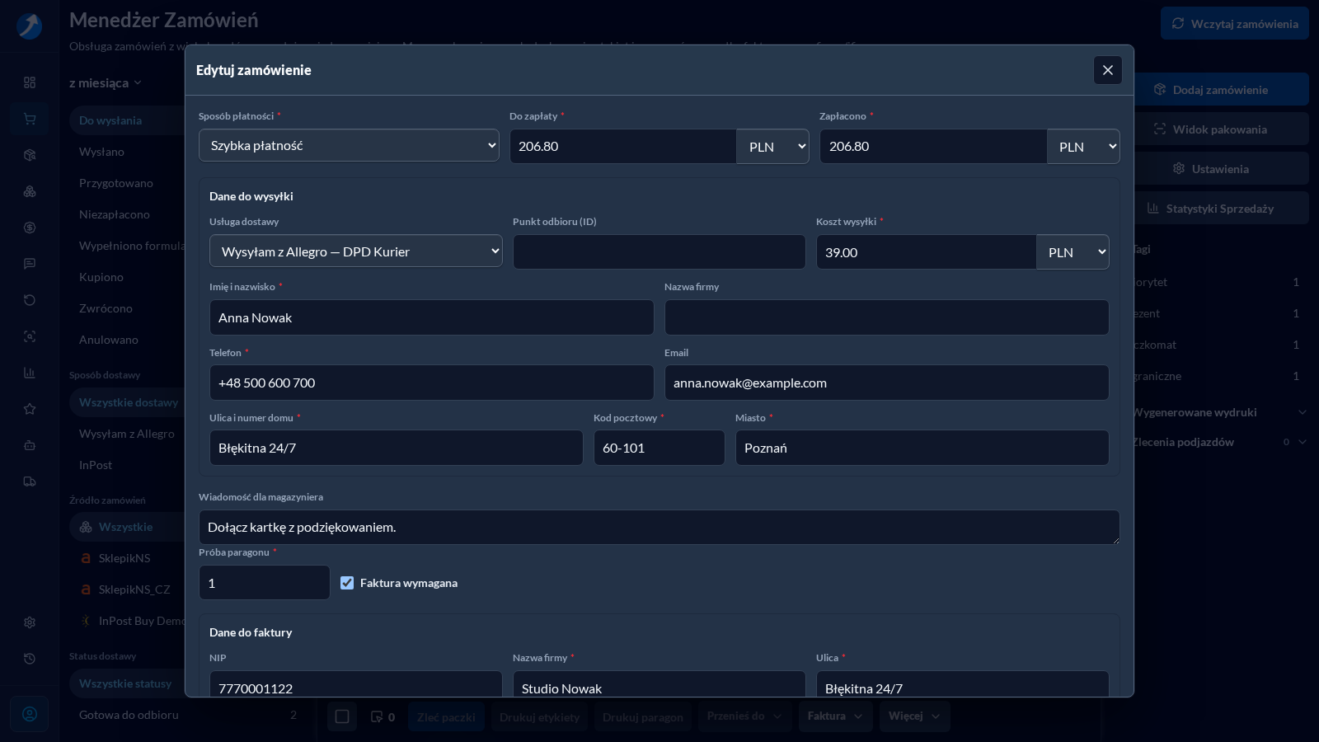The width and height of the screenshot is (1319, 742).
Task: Open bar chart icon in sidebar
Action: pos(30,373)
